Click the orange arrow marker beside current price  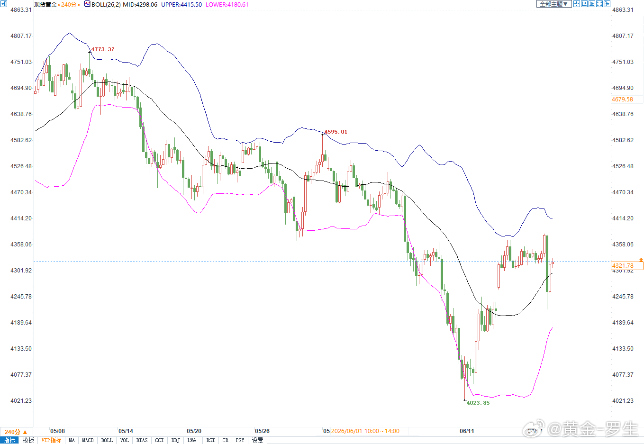click(x=641, y=260)
